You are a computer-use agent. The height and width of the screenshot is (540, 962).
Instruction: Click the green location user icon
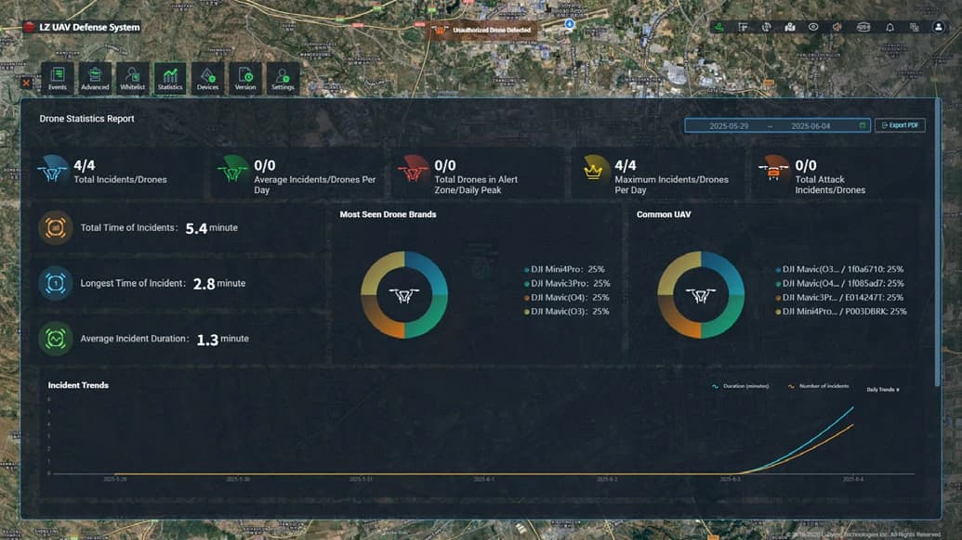(x=719, y=27)
